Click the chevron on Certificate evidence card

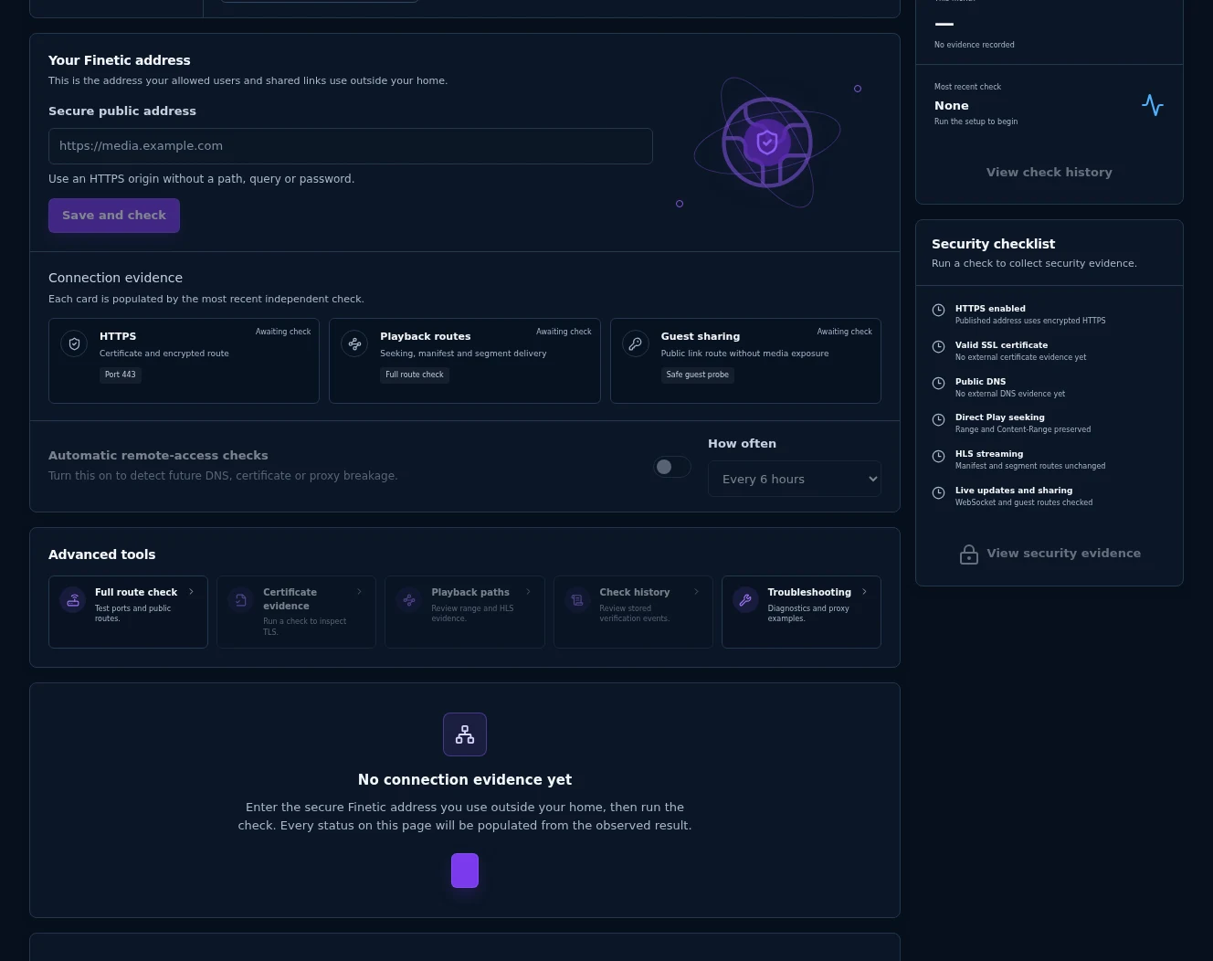pos(359,592)
